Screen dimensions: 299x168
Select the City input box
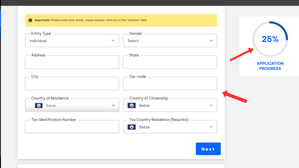pyautogui.click(x=72, y=84)
